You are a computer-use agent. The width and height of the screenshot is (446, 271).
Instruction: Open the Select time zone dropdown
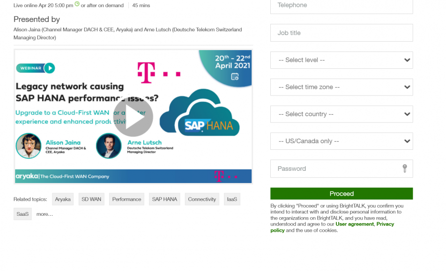click(x=342, y=87)
